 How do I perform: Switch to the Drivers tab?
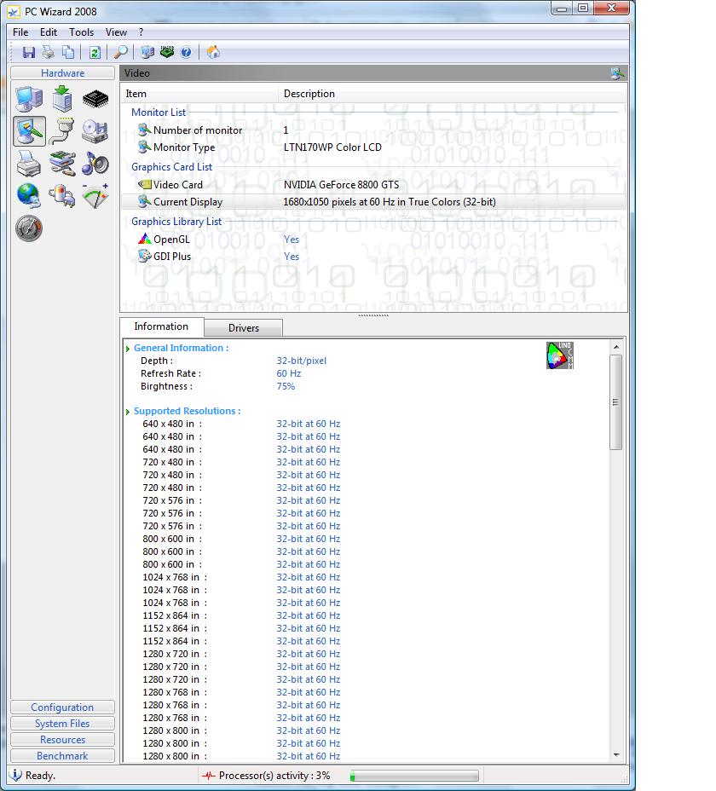(x=244, y=328)
